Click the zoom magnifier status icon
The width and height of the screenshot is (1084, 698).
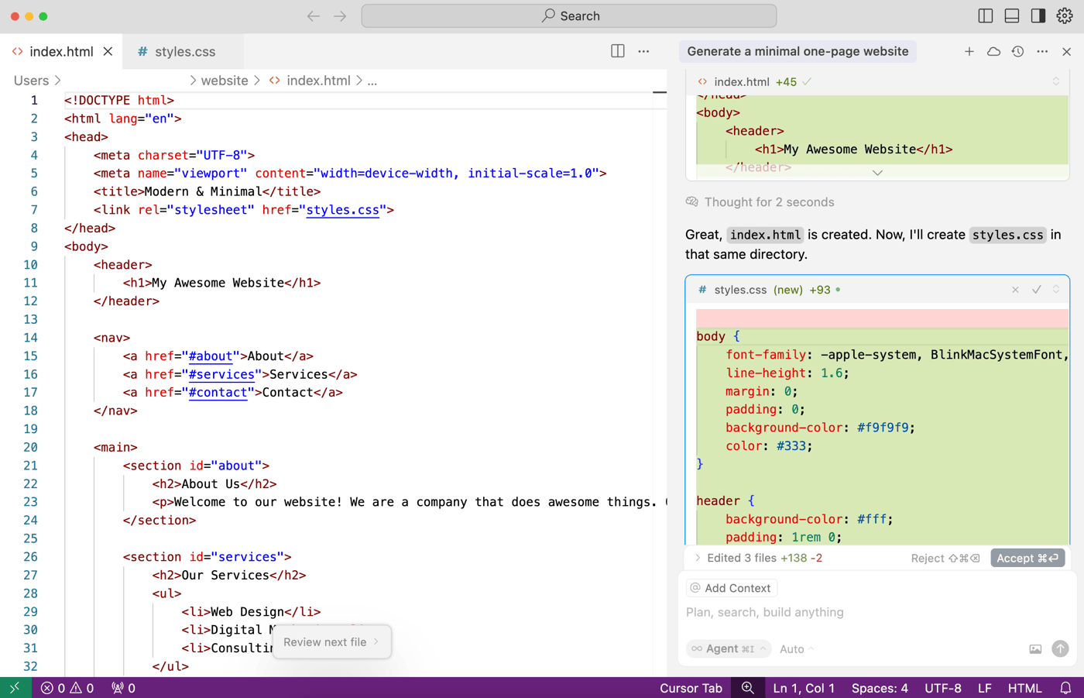747,688
